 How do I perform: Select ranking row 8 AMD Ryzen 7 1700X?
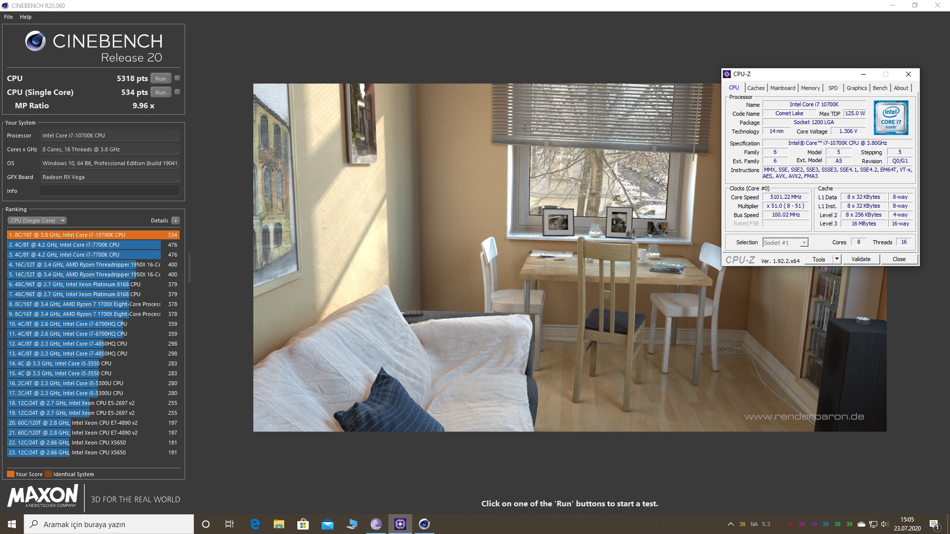[x=93, y=304]
